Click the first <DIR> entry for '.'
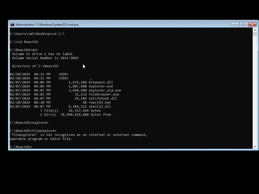Viewport: 259px width, 194px height. [63, 74]
